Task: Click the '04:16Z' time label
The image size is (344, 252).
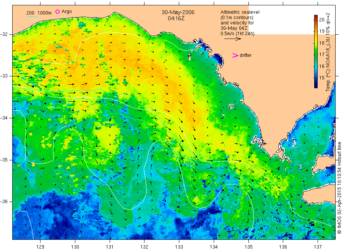Action: point(176,18)
